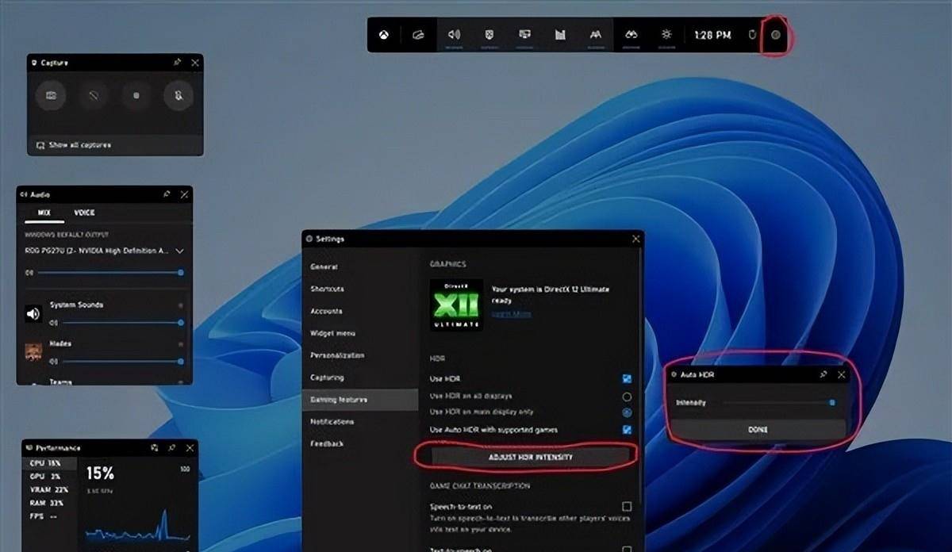
Task: Open the Auto HDR sun icon in top bar
Action: pyautogui.click(x=666, y=35)
